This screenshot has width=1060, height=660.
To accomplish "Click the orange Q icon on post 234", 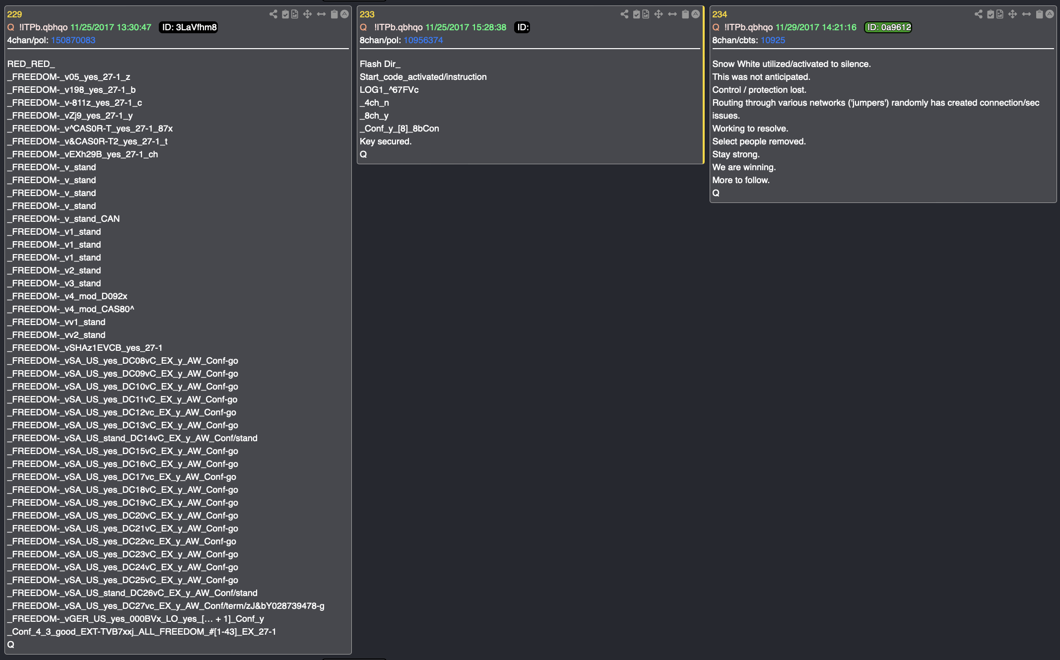I will coord(716,27).
